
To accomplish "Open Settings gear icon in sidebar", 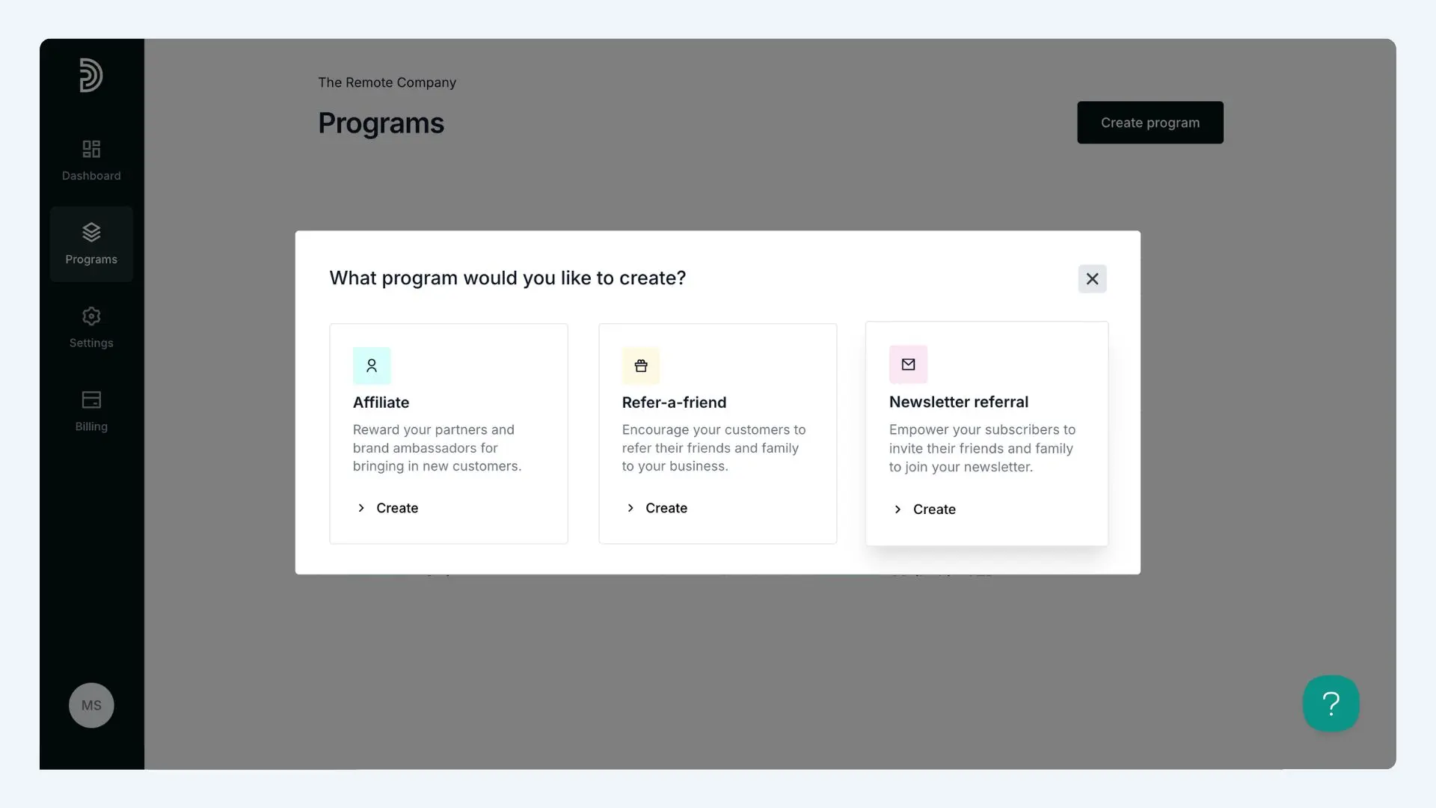I will [91, 316].
